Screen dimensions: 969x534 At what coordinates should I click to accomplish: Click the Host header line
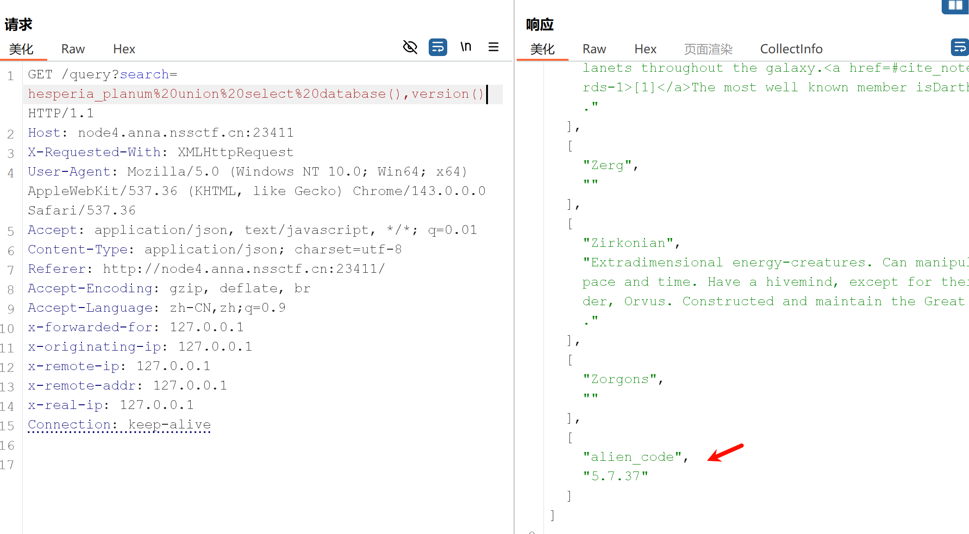(x=161, y=133)
